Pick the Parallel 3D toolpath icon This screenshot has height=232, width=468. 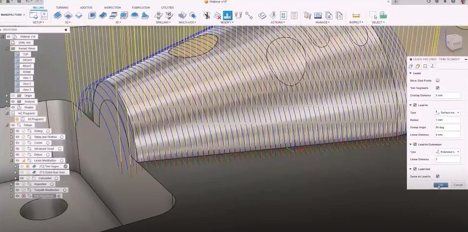124,15
